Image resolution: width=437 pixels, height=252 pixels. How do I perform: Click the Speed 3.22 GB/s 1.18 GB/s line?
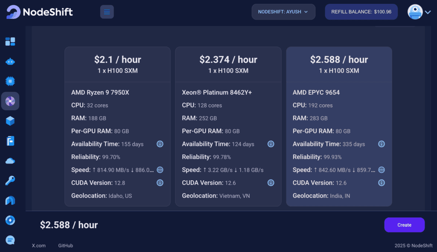[222, 170]
